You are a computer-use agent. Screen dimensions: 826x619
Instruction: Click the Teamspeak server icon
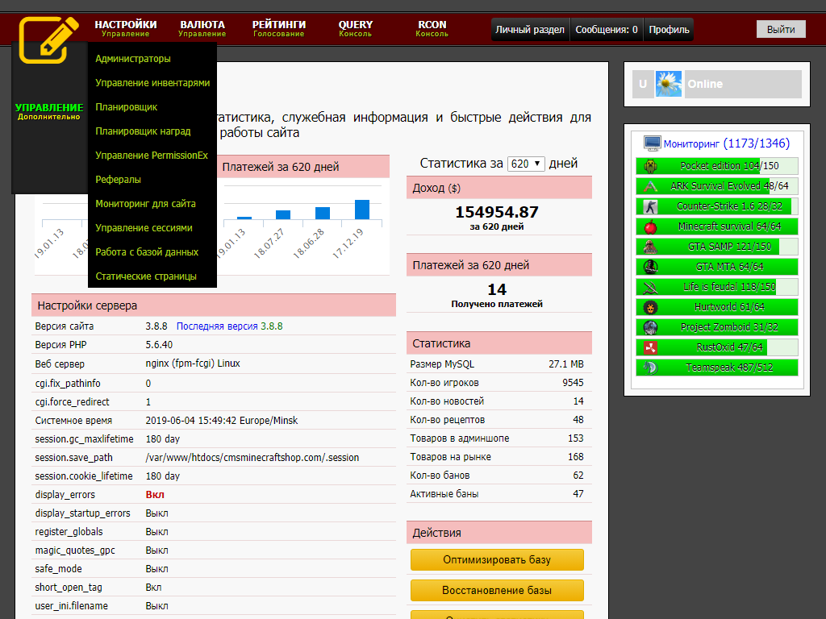[650, 368]
